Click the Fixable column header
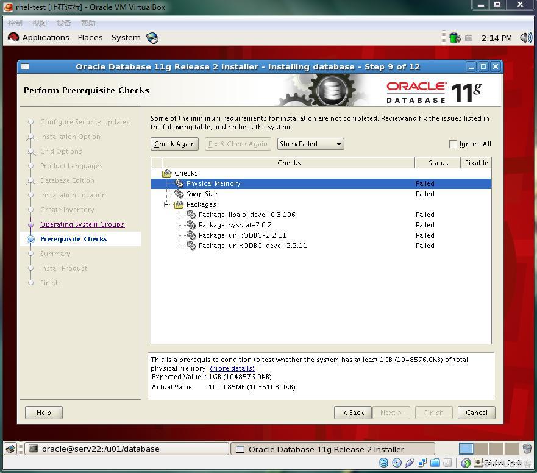The width and height of the screenshot is (537, 473). click(x=476, y=163)
